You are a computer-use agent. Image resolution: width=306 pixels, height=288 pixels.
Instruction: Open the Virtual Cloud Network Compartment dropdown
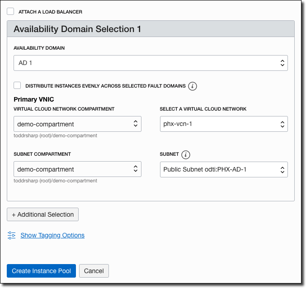[x=77, y=124]
